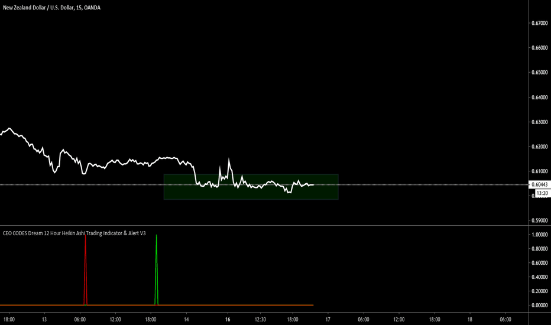Click the 0.65000 price axis label

point(539,72)
